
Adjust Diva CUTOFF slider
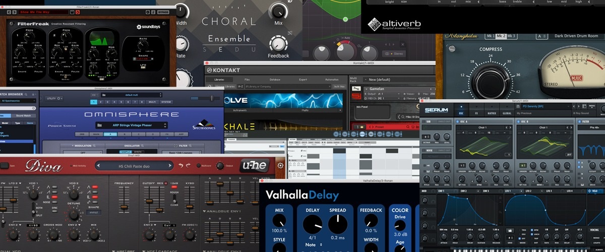coord(149,201)
